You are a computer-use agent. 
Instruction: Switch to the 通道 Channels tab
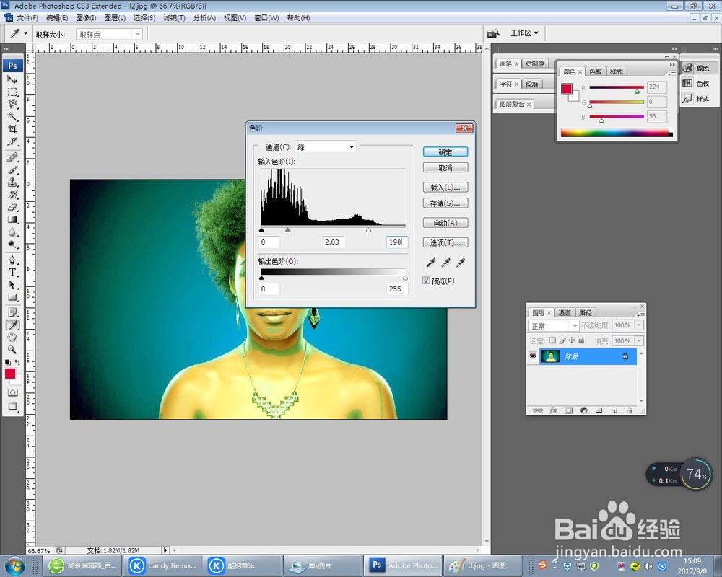[565, 312]
